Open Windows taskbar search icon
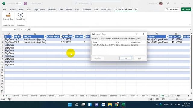 point(77,104)
